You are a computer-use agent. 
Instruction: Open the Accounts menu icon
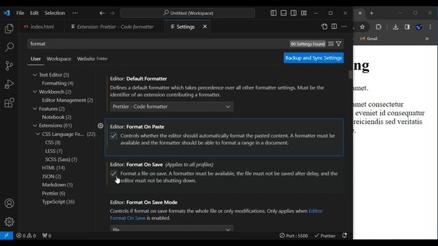[9, 203]
